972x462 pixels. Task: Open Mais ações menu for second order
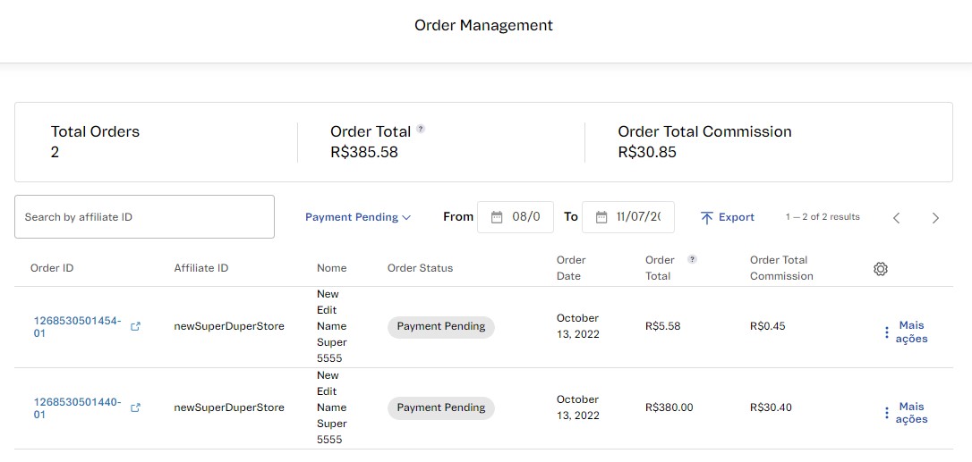pyautogui.click(x=906, y=413)
